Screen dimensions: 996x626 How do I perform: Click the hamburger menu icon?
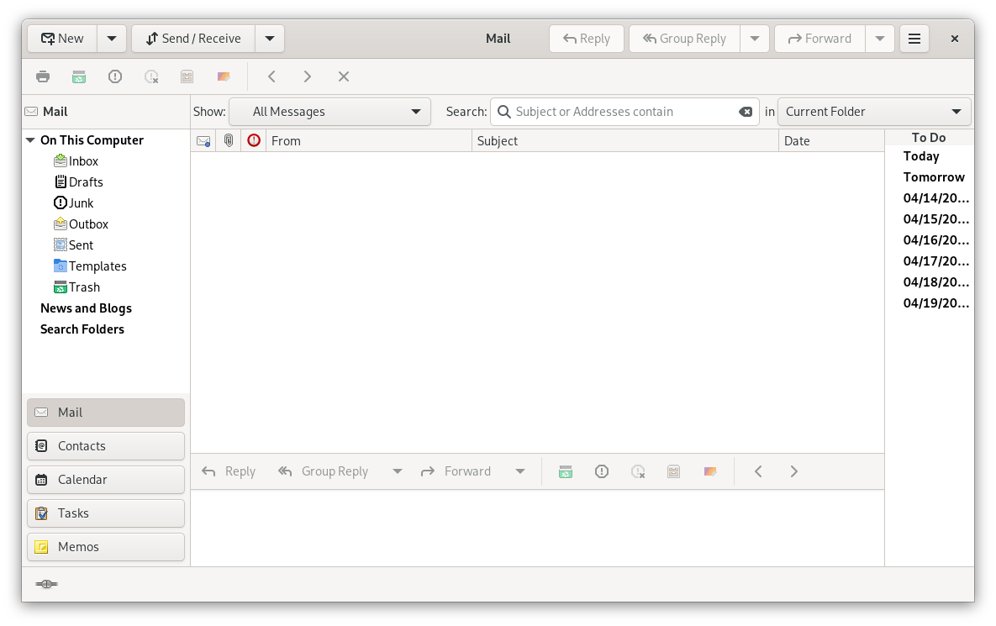[914, 39]
